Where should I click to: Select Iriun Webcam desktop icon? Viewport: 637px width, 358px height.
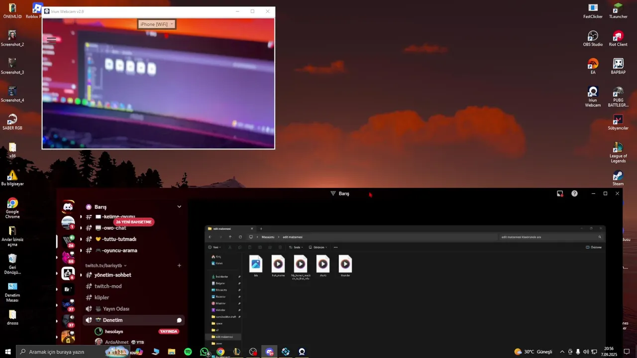[x=593, y=97]
